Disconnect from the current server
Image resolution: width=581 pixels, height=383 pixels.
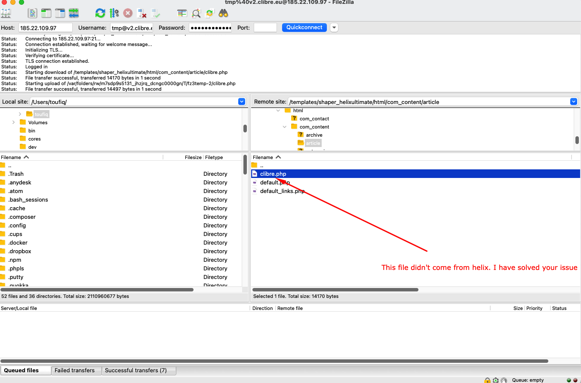[x=141, y=13]
